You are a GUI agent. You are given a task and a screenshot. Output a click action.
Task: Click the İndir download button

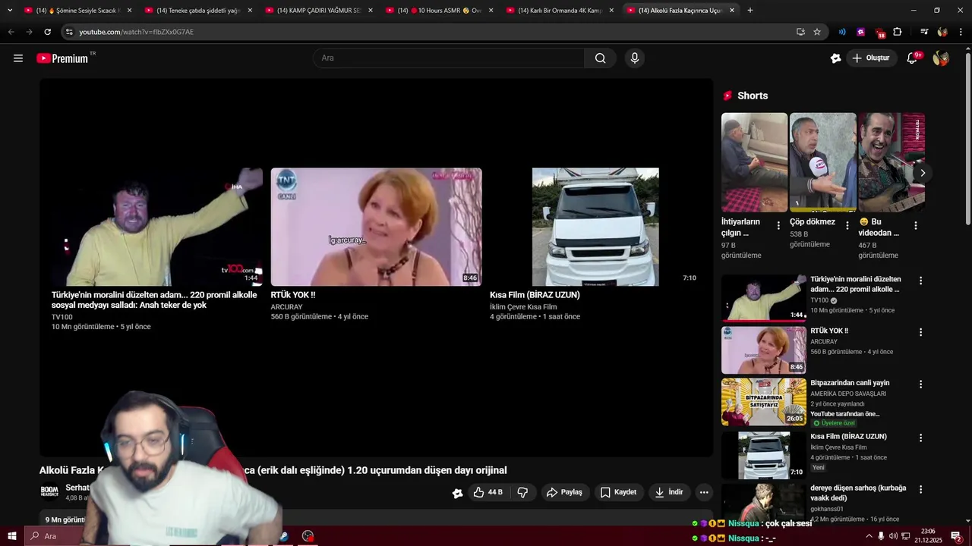coord(669,492)
